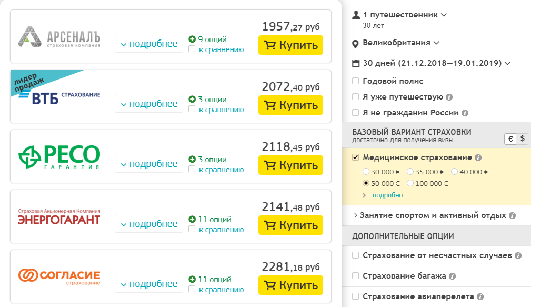
Task: Open the 1 путешественник dropdown
Action: (399, 15)
